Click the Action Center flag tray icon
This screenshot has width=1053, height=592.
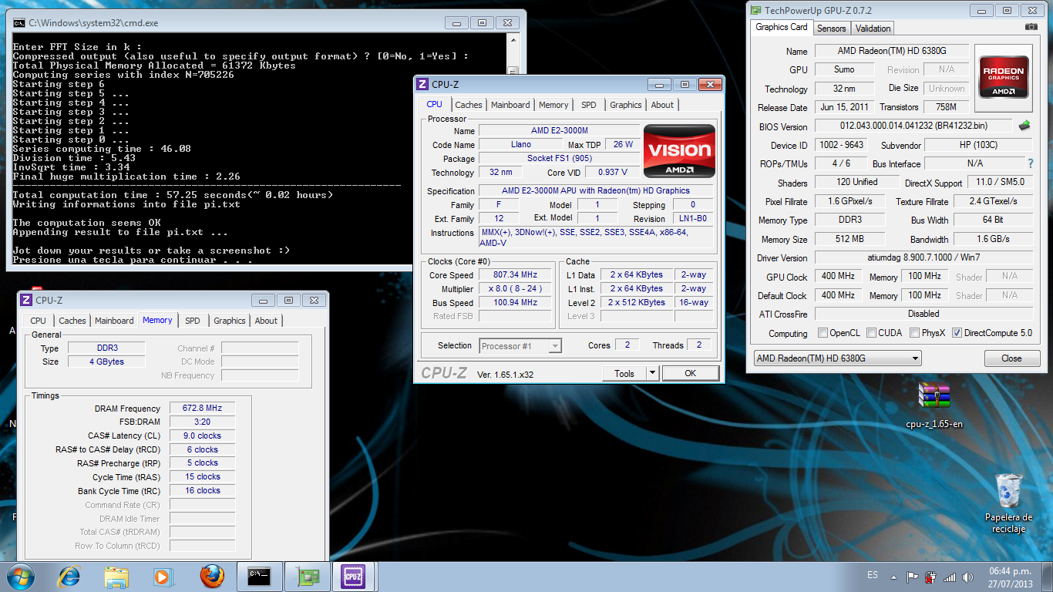(912, 577)
